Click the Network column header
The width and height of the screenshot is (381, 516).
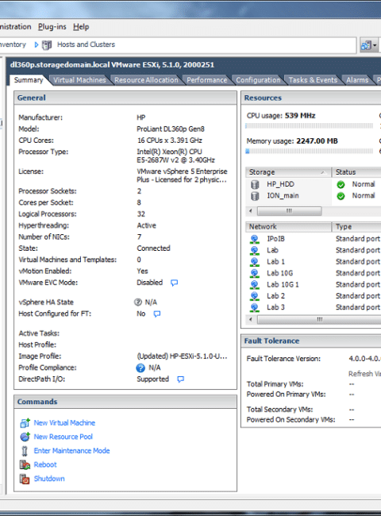(x=288, y=227)
